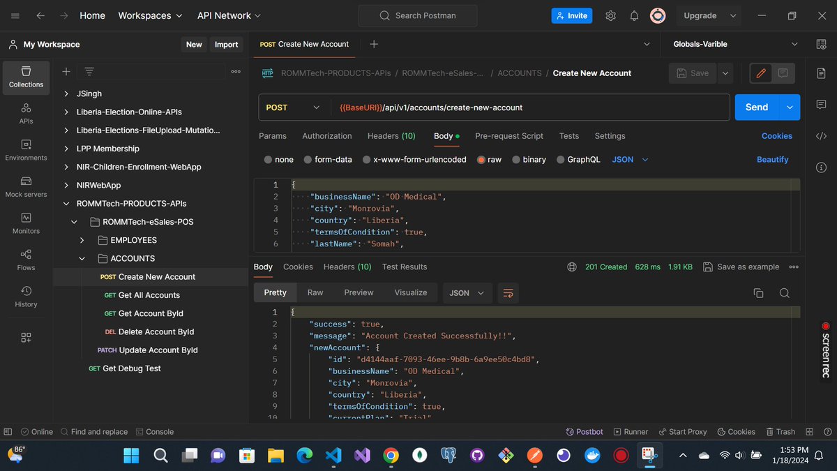Click the network globe icon in response bar
The image size is (837, 471).
pos(572,267)
